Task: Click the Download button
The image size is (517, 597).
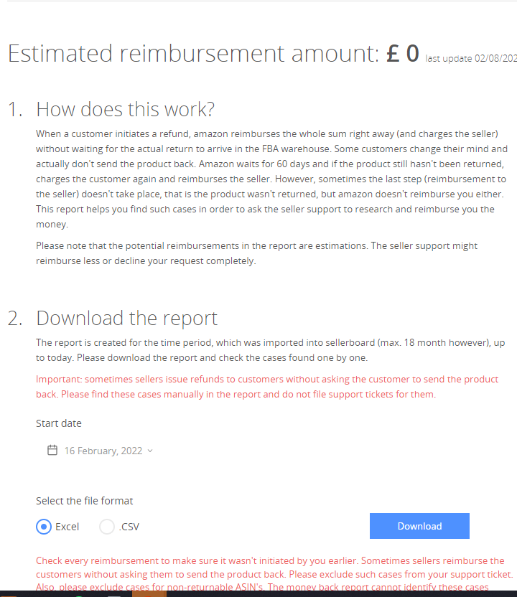Action: [x=419, y=526]
